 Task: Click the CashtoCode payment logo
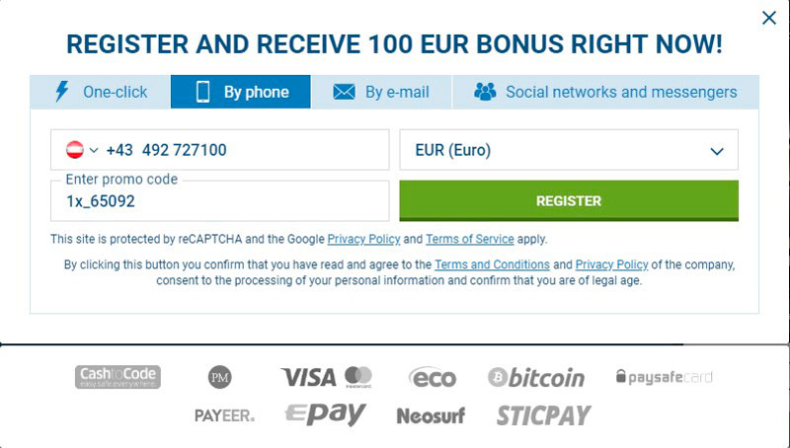[x=118, y=377]
